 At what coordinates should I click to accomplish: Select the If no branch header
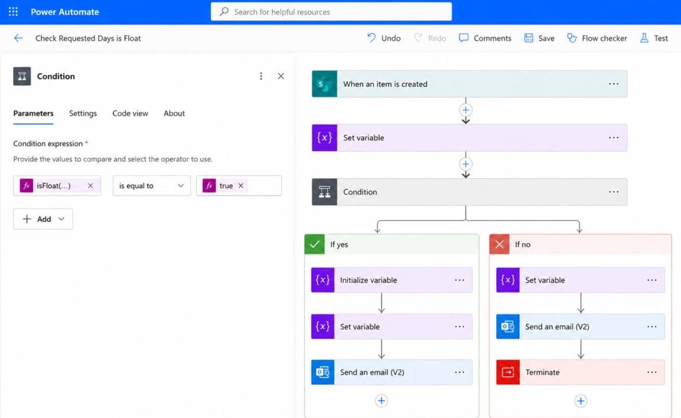[x=581, y=245]
